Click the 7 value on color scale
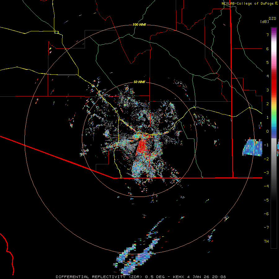 tap(268, 35)
